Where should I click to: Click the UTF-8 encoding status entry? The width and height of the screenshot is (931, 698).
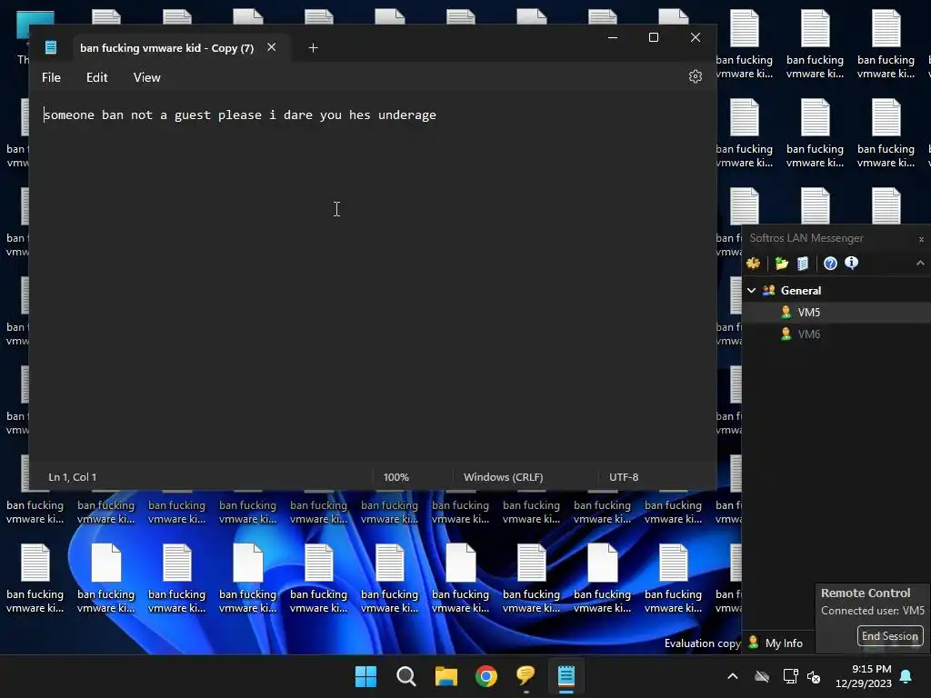pyautogui.click(x=624, y=477)
